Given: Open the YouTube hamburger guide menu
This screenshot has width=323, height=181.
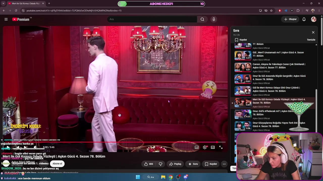Looking at the screenshot, I should (6, 19).
